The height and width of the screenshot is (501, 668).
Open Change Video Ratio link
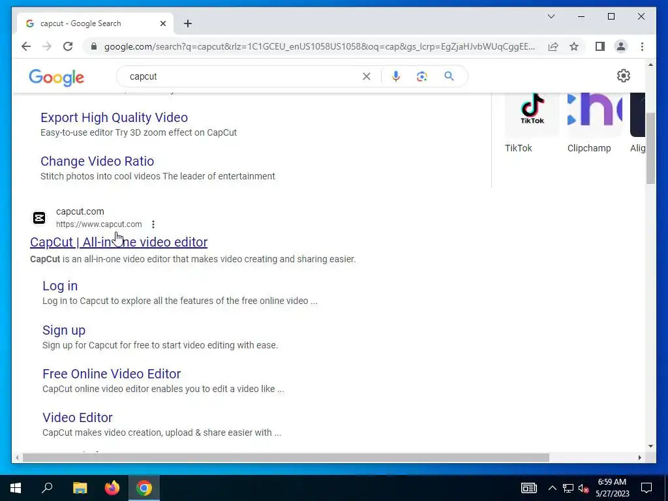[x=97, y=162]
